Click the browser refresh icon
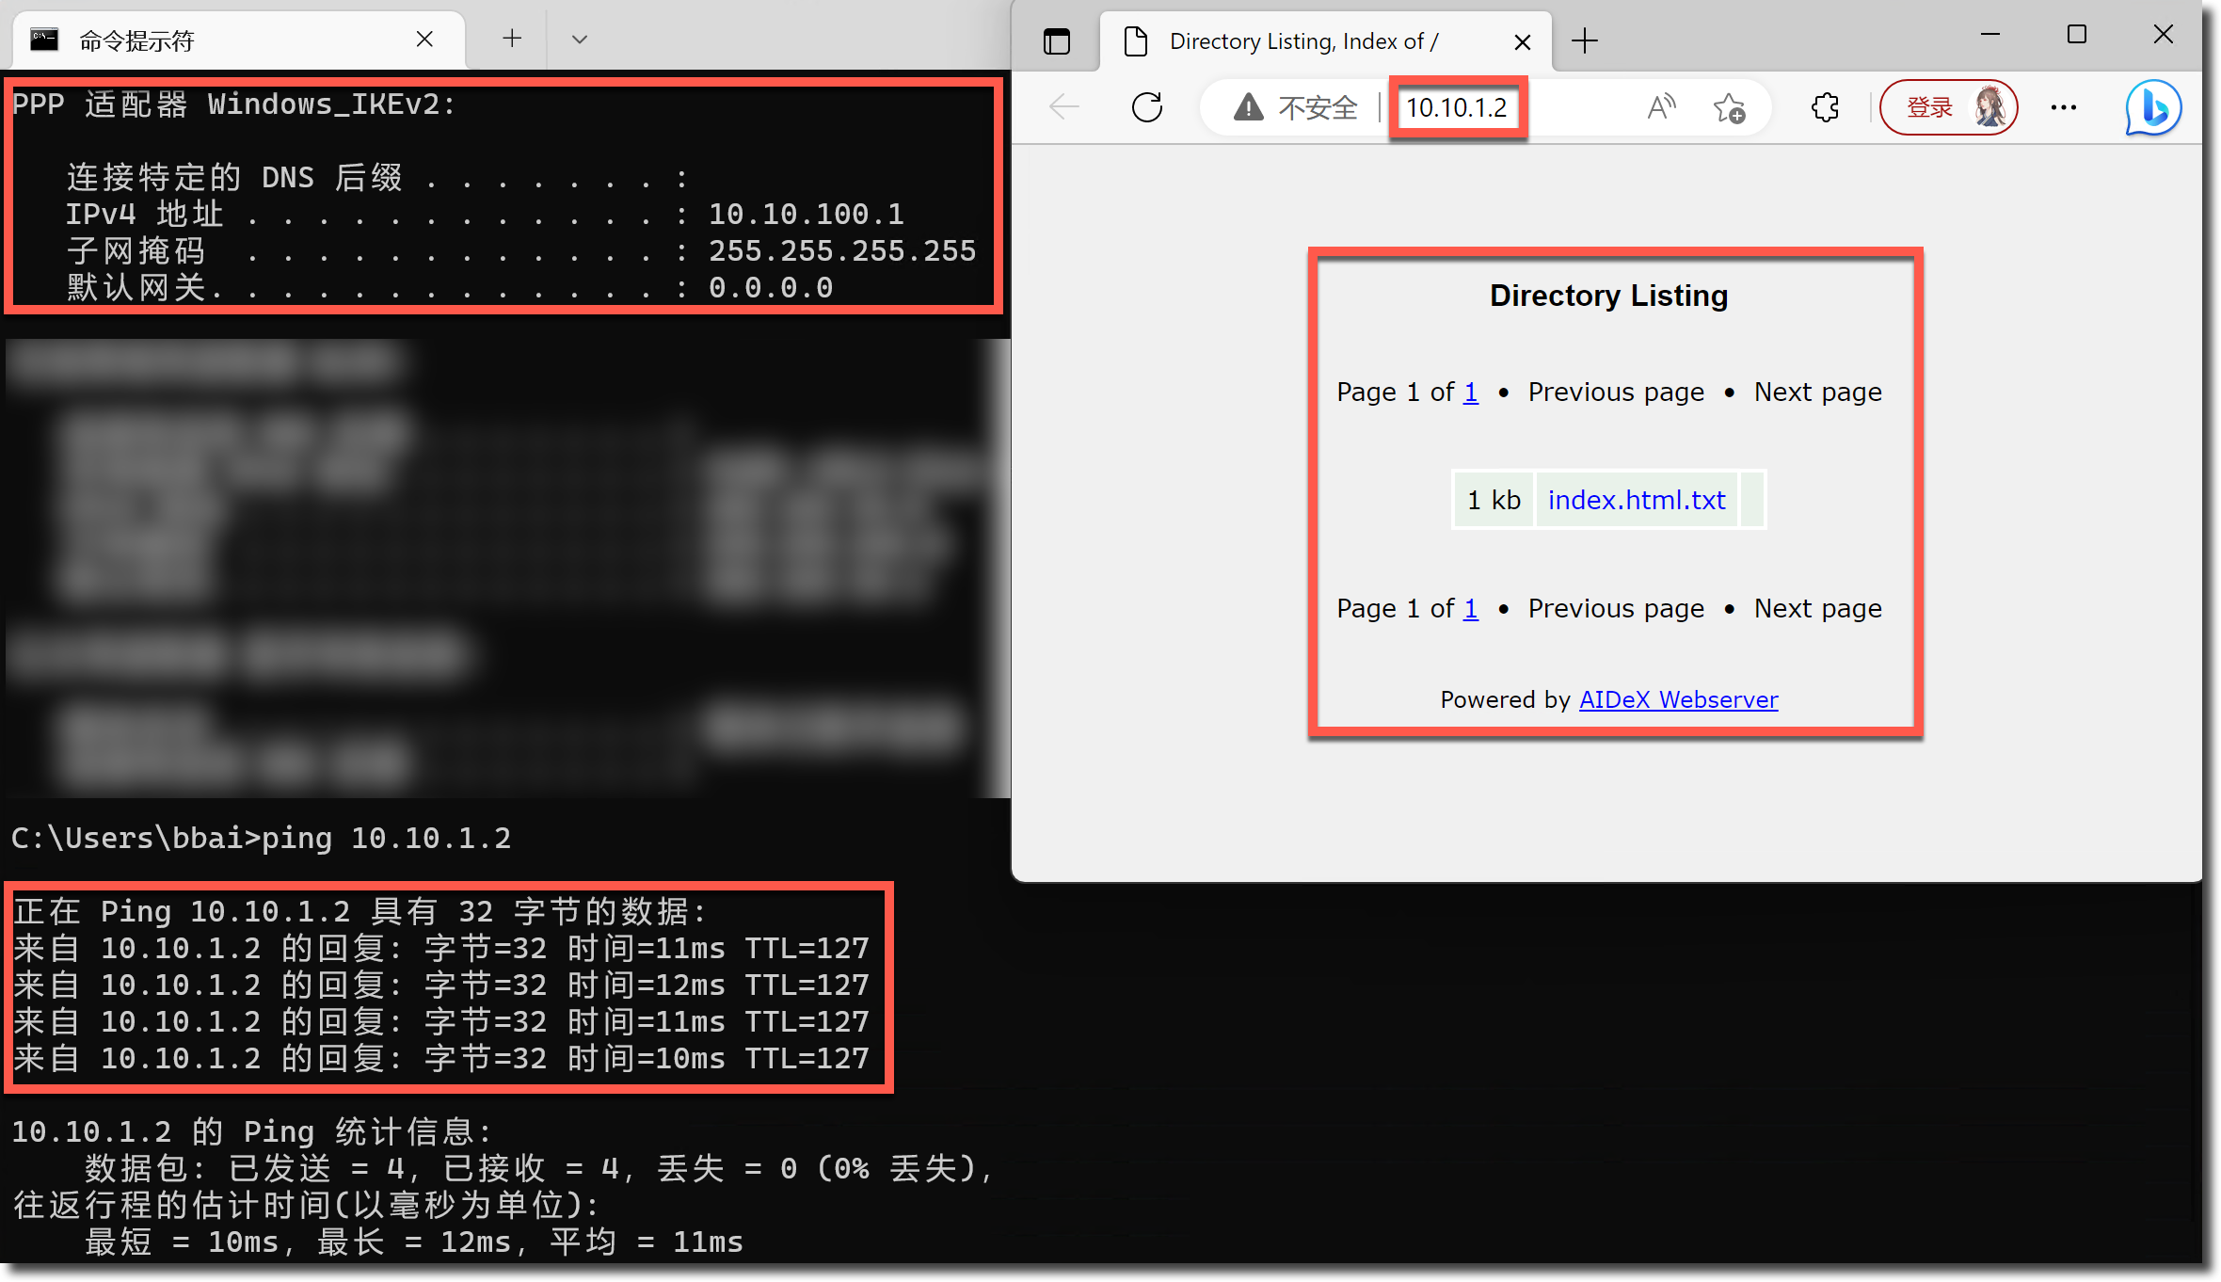This screenshot has width=2221, height=1282. pyautogui.click(x=1146, y=107)
